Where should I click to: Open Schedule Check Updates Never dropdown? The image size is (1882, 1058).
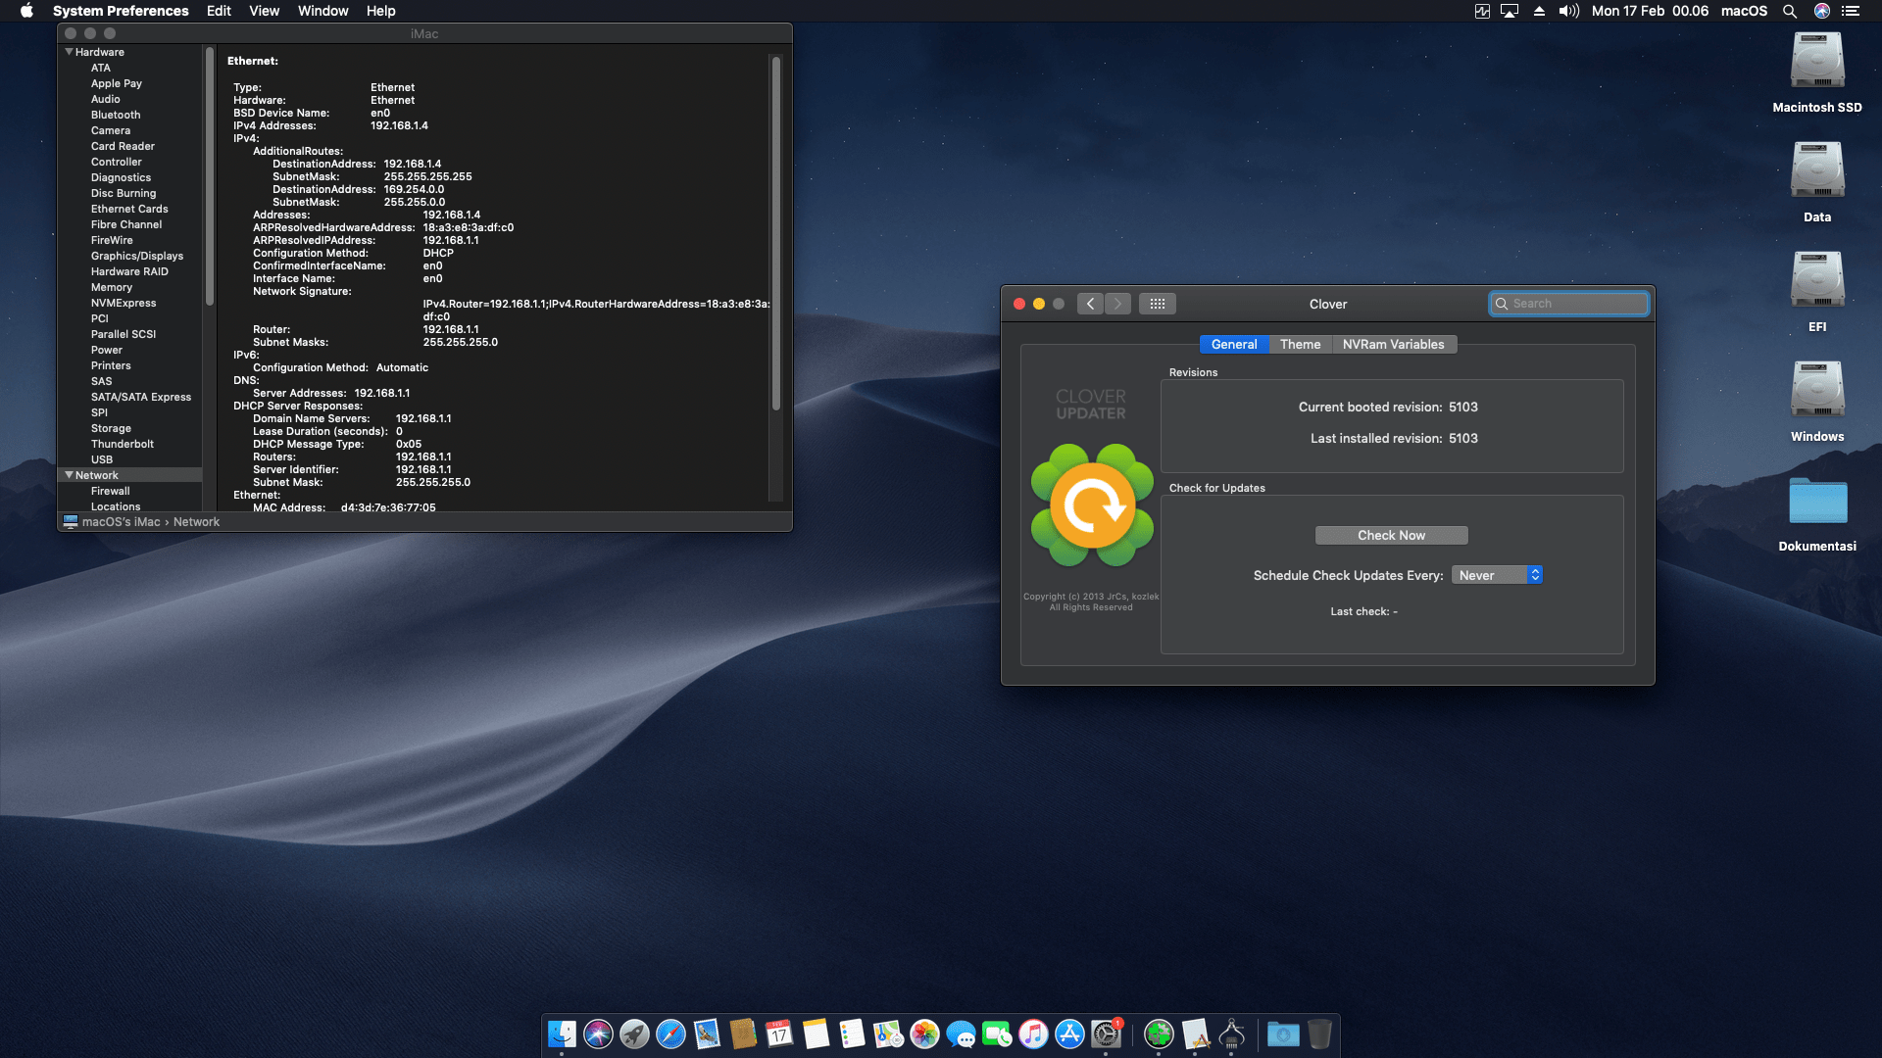(x=1497, y=575)
